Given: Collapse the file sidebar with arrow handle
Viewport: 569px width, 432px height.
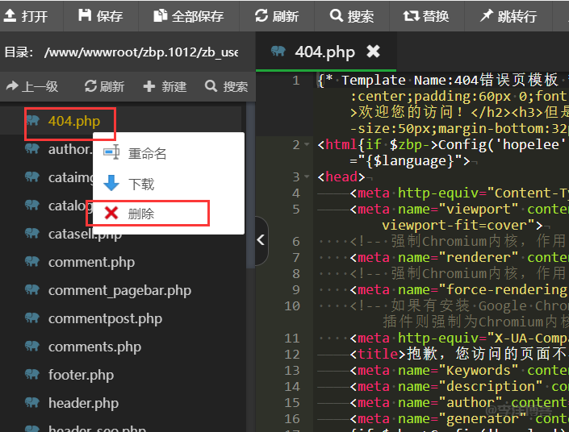Looking at the screenshot, I should click(x=261, y=239).
